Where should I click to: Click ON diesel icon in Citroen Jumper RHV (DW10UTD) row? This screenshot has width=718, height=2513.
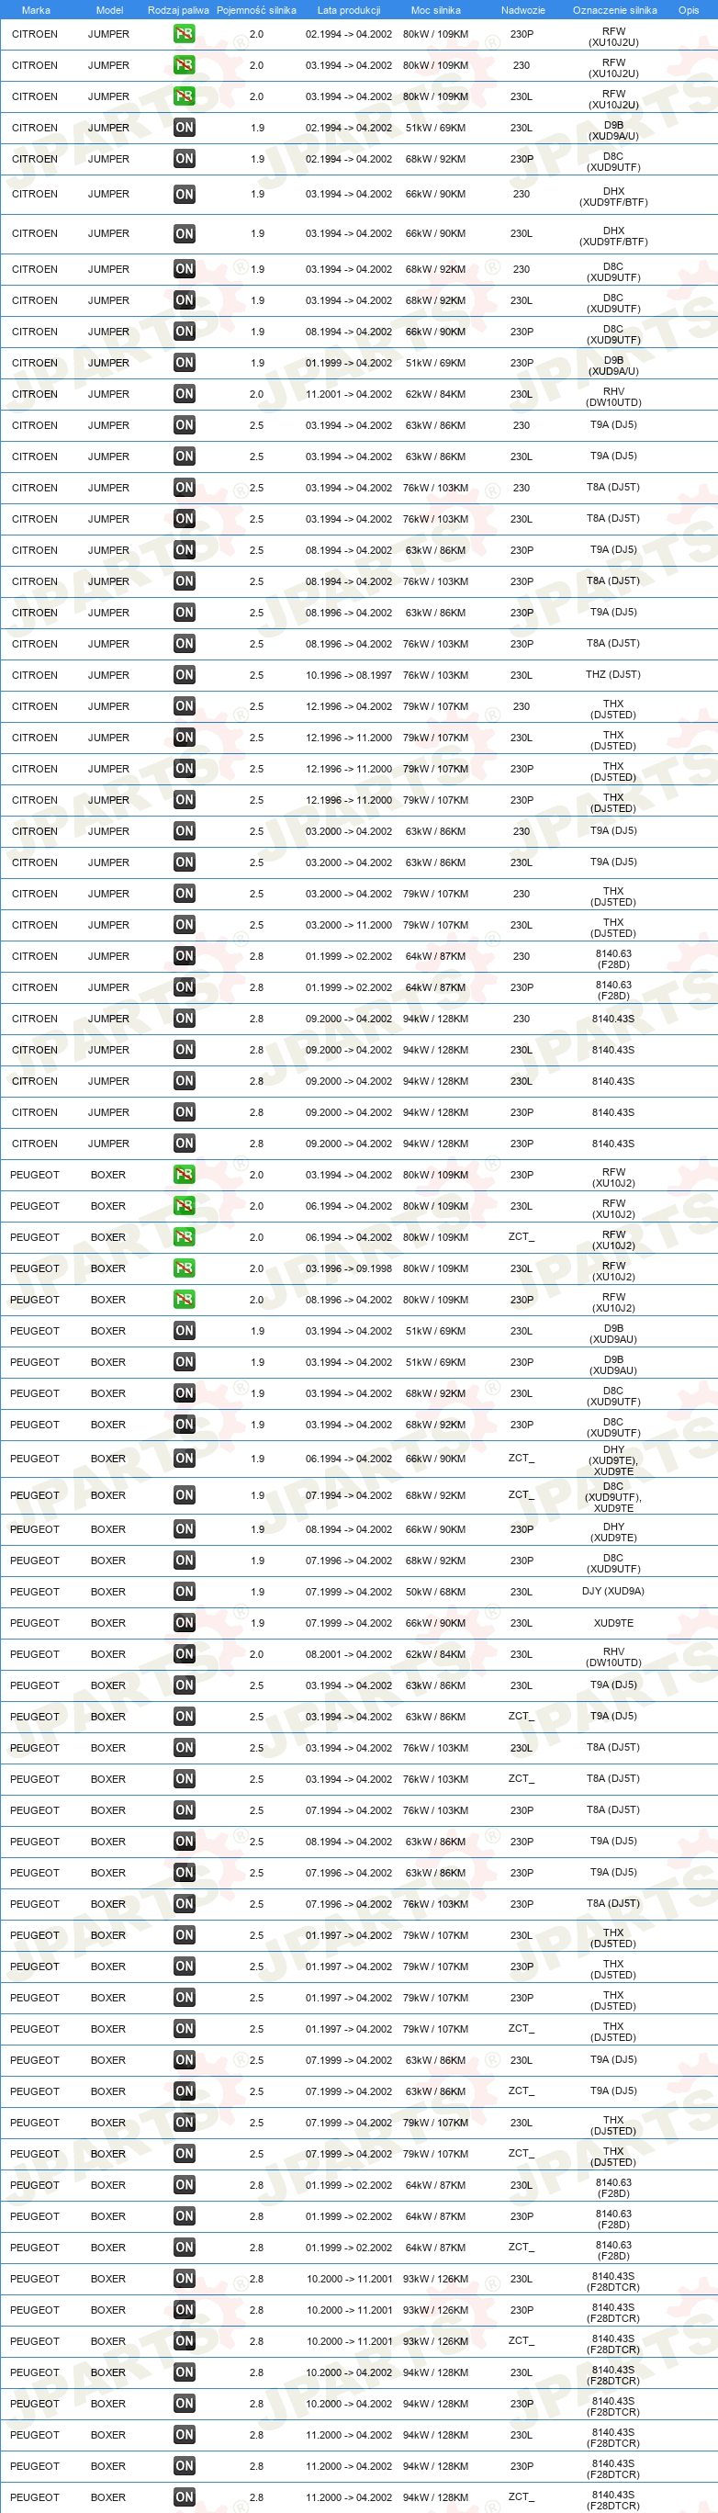[184, 394]
